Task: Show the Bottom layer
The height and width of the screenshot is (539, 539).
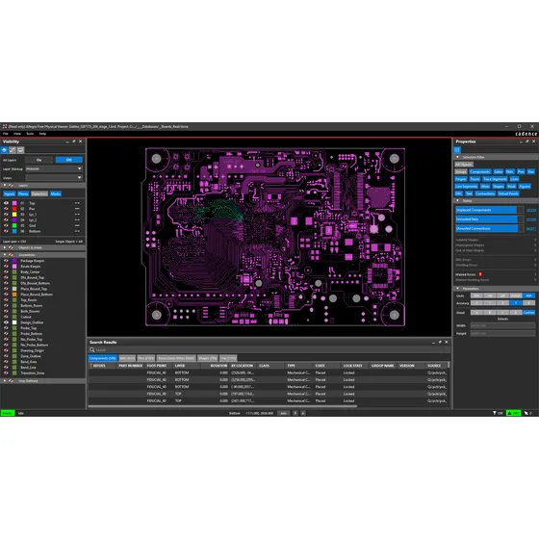Action: (x=6, y=231)
